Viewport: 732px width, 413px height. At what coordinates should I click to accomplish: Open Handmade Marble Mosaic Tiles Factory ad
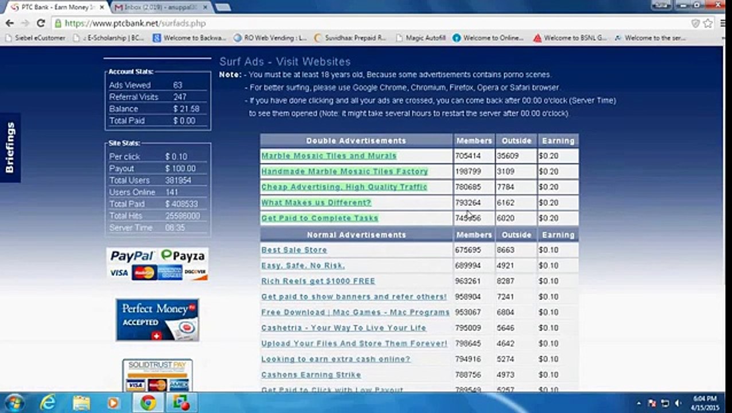point(344,171)
